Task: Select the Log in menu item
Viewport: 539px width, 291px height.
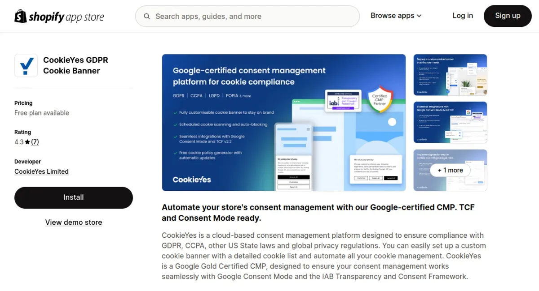Action: (463, 15)
